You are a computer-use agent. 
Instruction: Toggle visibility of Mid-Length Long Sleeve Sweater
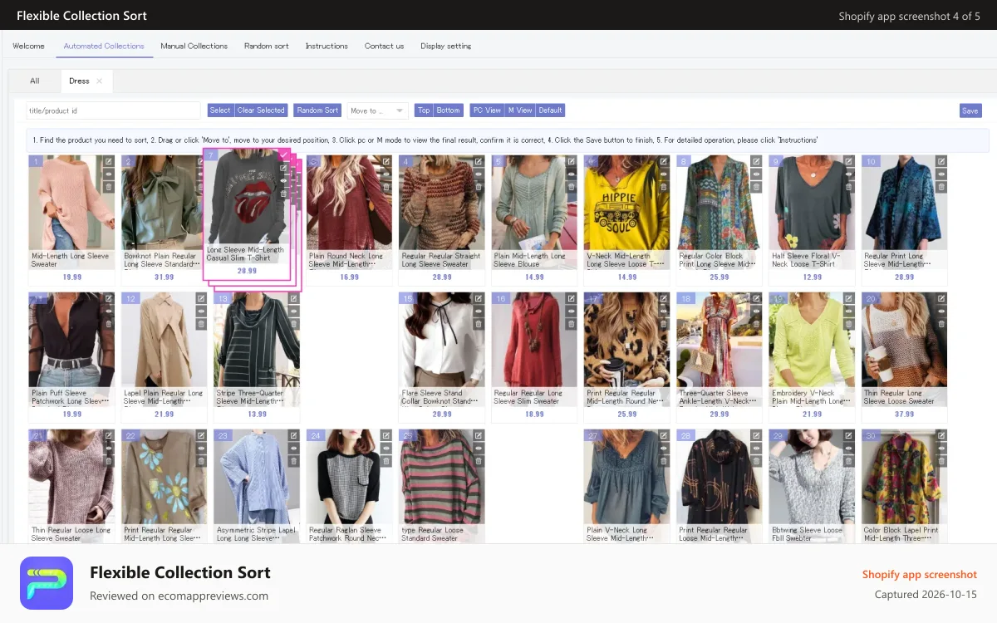109,174
